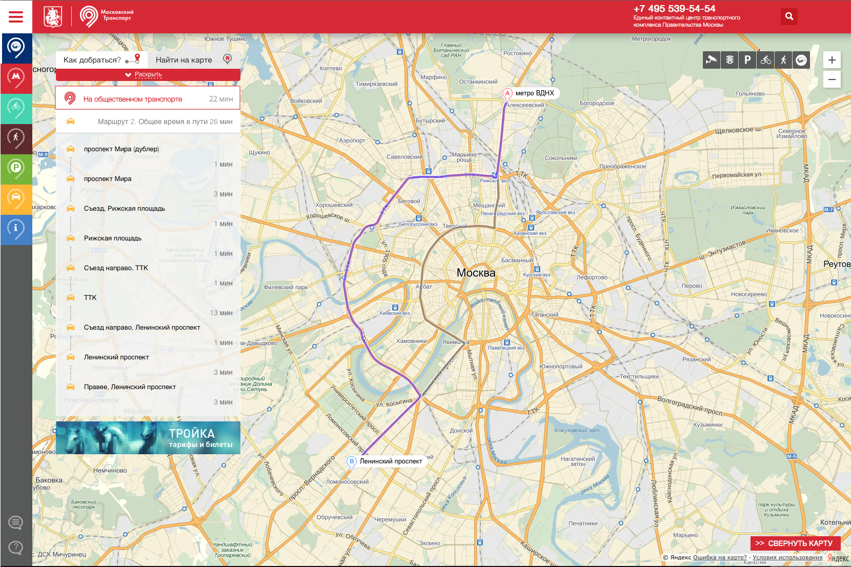Toggle parking map layer

[747, 60]
